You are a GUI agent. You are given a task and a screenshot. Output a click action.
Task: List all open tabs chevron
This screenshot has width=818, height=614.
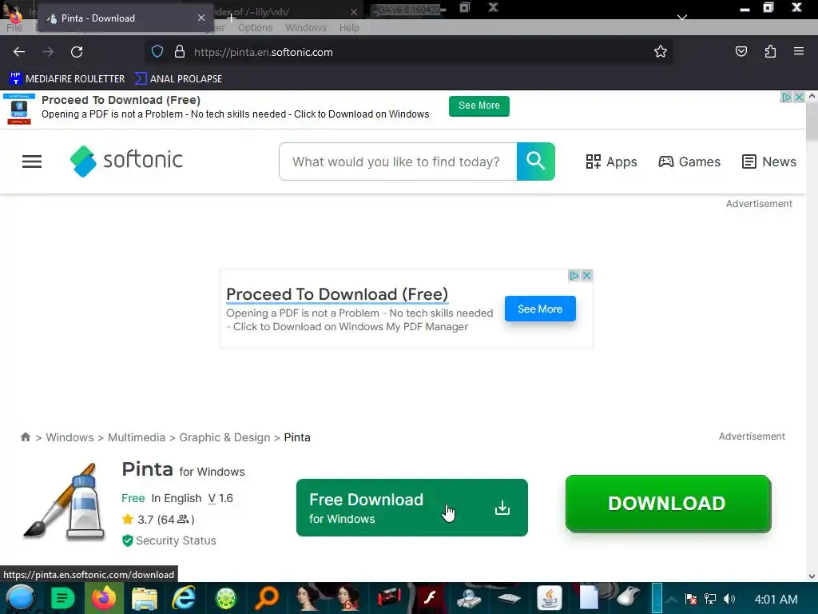(x=682, y=18)
